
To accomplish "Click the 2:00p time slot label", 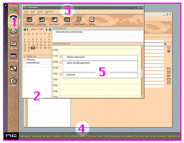I will [x=55, y=85].
